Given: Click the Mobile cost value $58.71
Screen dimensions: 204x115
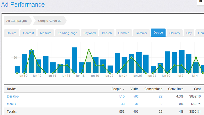Looking at the screenshot, I should [196, 104].
